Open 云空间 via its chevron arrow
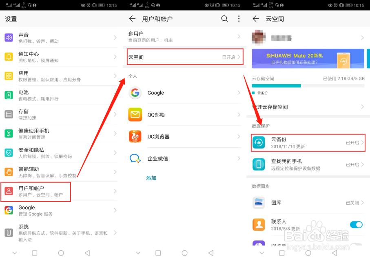Viewport: 370px width, 260px height. (239, 57)
